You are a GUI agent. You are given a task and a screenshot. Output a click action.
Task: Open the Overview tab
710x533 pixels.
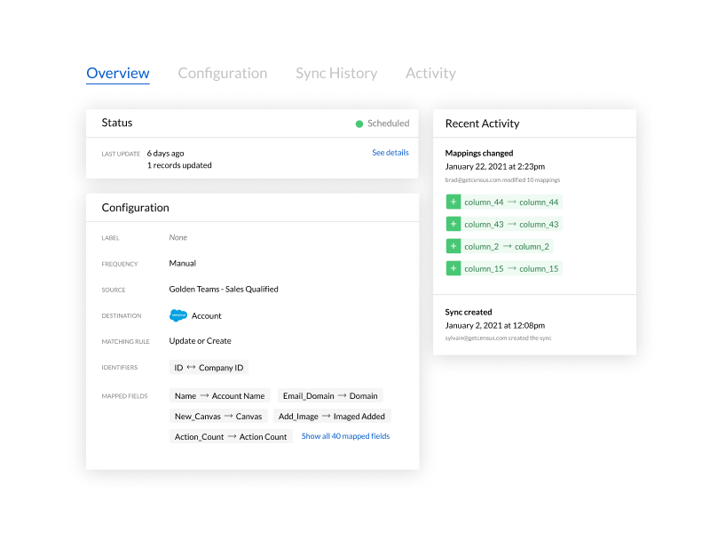pos(118,74)
